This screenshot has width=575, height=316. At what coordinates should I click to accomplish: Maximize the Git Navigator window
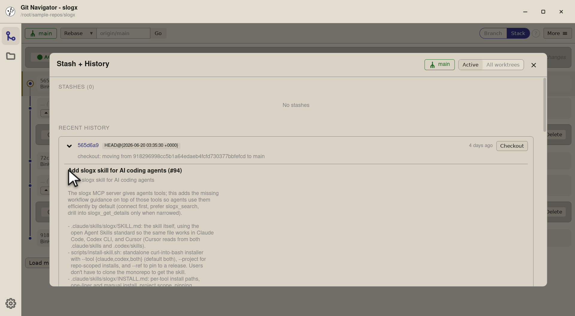[543, 12]
